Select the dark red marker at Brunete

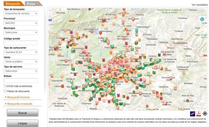coord(75,74)
